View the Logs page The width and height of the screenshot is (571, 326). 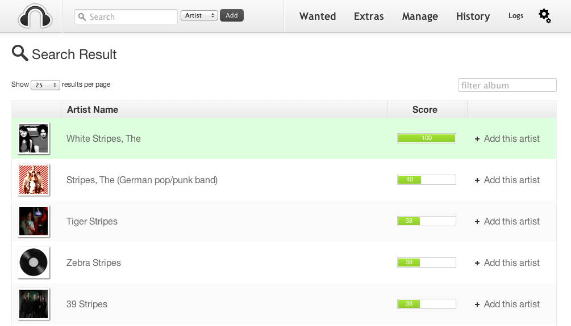click(516, 16)
